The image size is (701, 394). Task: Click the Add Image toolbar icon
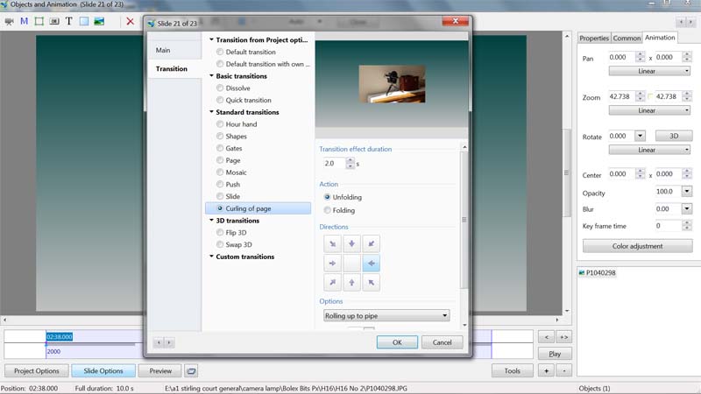click(x=98, y=21)
